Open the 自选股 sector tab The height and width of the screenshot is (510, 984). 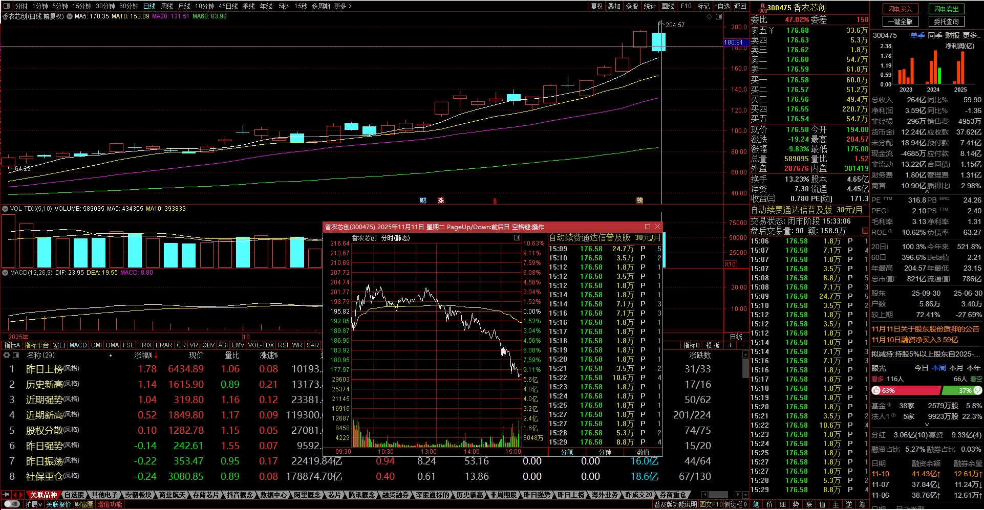tap(75, 495)
